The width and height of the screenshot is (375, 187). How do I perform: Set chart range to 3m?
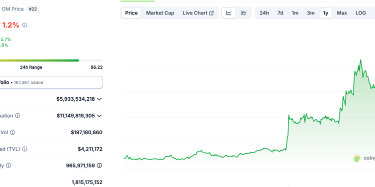(x=310, y=13)
